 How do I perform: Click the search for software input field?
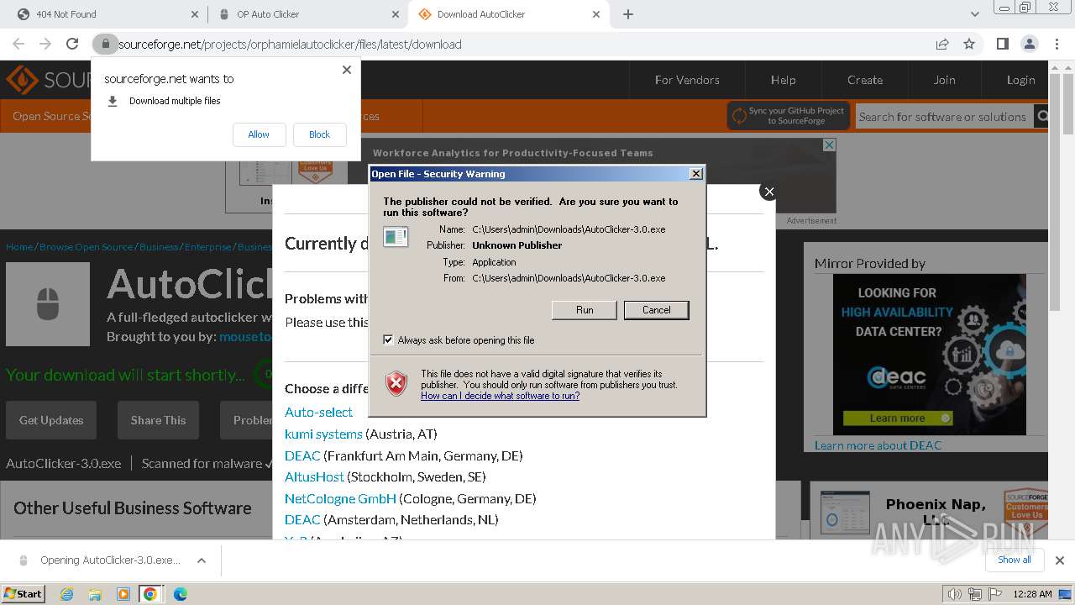click(x=944, y=117)
